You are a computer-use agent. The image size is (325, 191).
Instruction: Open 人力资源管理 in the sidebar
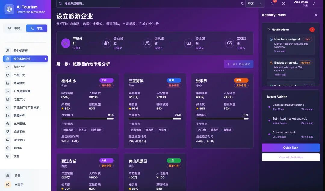[22, 91]
